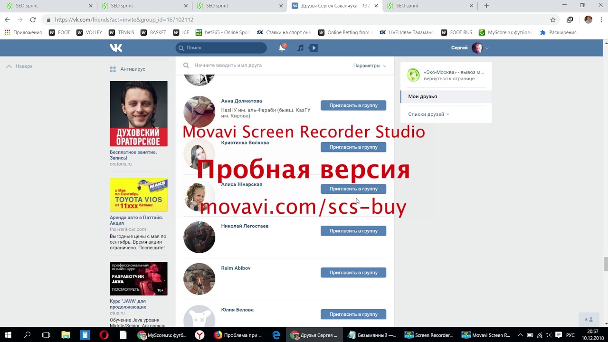Invite Алиса Жнарская to group

(x=353, y=189)
